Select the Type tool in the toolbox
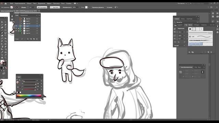This screenshot has width=219, height=123. [5, 27]
